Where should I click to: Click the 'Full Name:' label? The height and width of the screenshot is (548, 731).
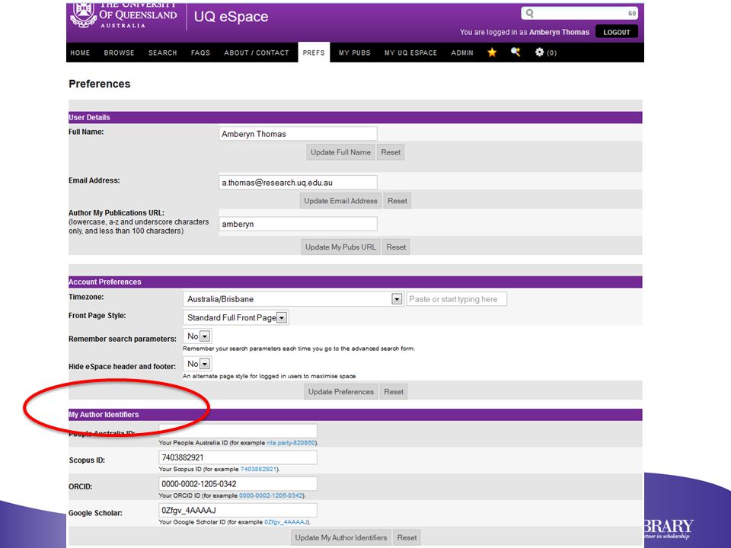coord(86,132)
